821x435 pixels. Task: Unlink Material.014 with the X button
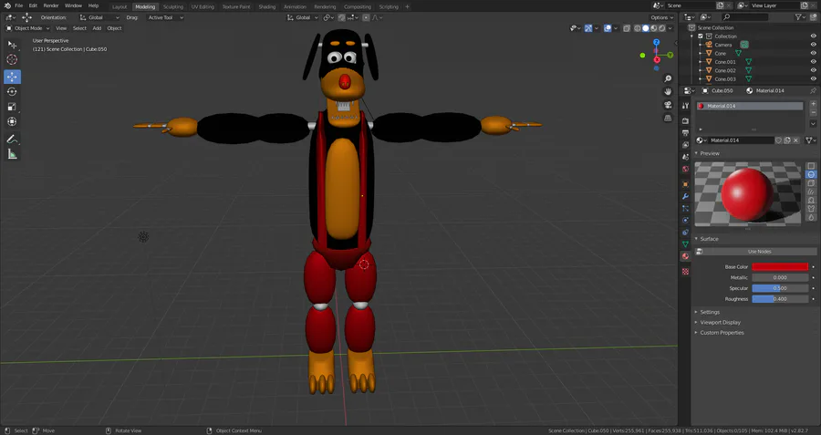pos(795,140)
